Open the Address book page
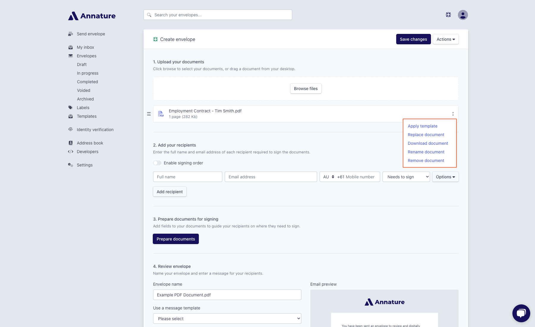The image size is (535, 327). tap(90, 143)
